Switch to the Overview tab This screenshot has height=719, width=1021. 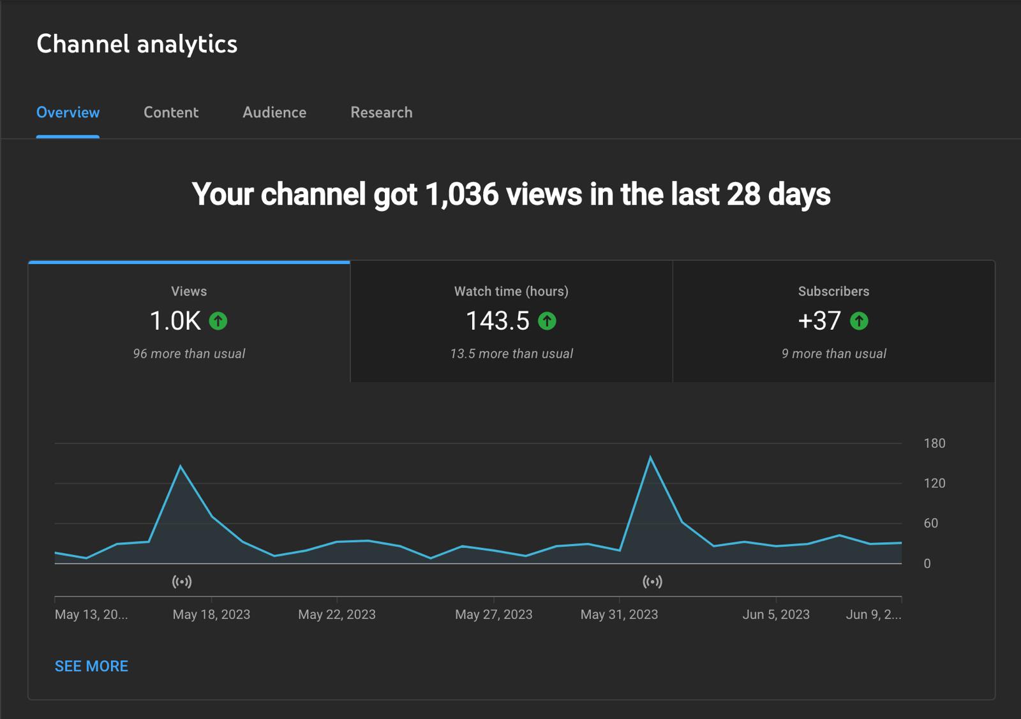pyautogui.click(x=68, y=112)
